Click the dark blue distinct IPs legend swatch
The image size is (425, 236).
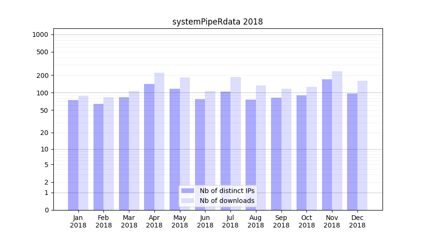coord(187,191)
